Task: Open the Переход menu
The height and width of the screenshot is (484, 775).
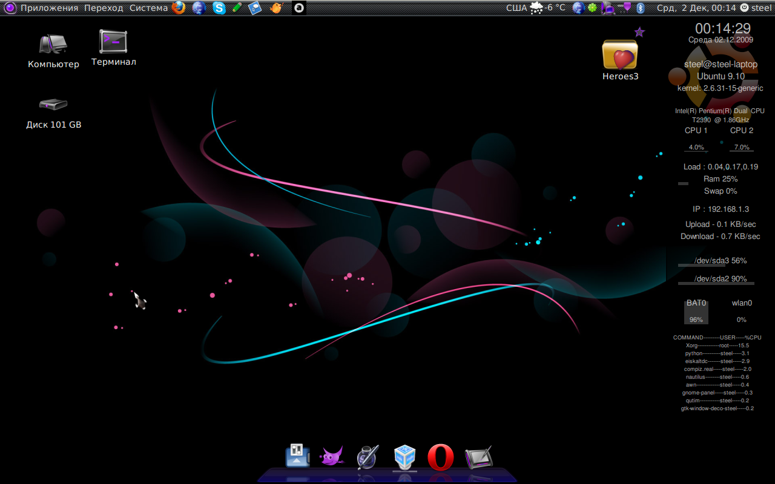Action: pyautogui.click(x=104, y=8)
